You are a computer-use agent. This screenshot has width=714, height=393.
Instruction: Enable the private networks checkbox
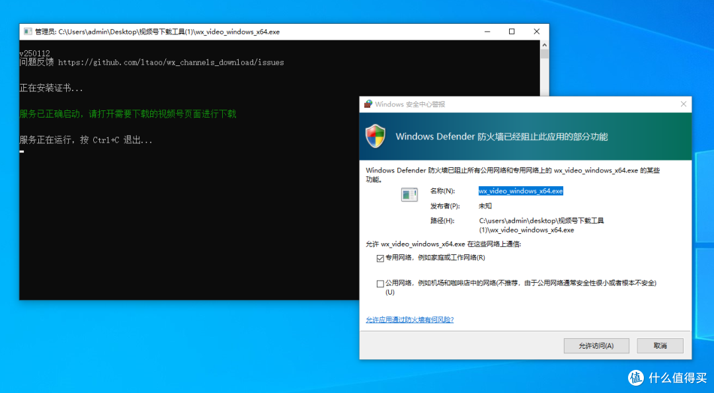pyautogui.click(x=380, y=258)
